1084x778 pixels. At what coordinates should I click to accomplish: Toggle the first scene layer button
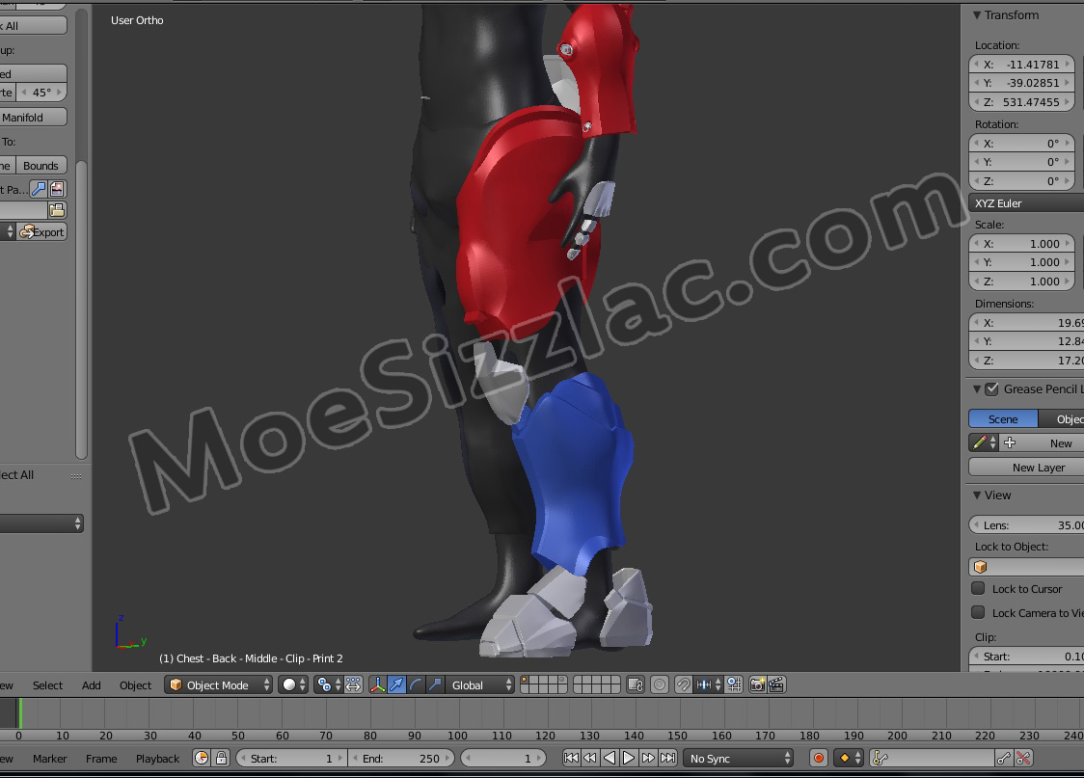point(525,680)
